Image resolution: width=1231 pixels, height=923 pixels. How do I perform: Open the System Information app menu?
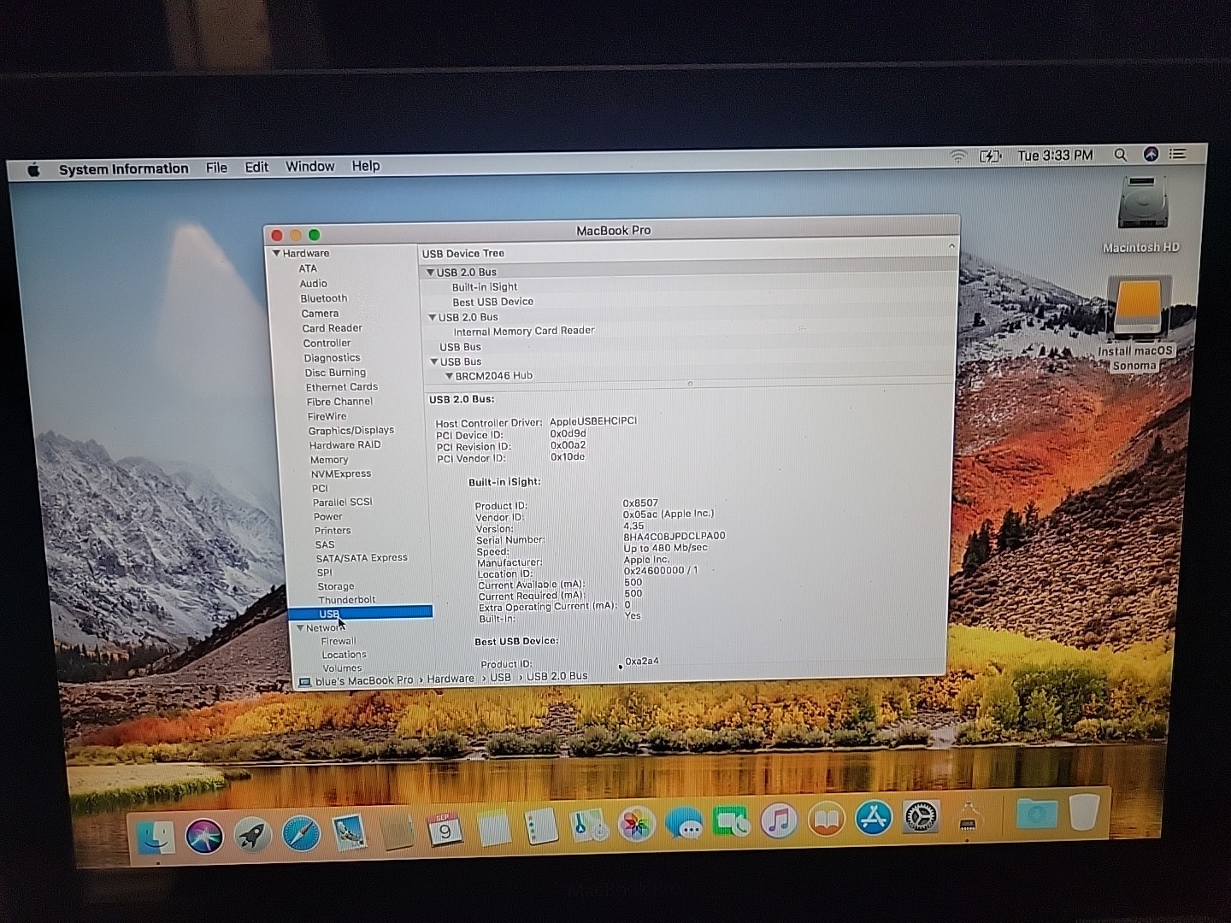[124, 169]
